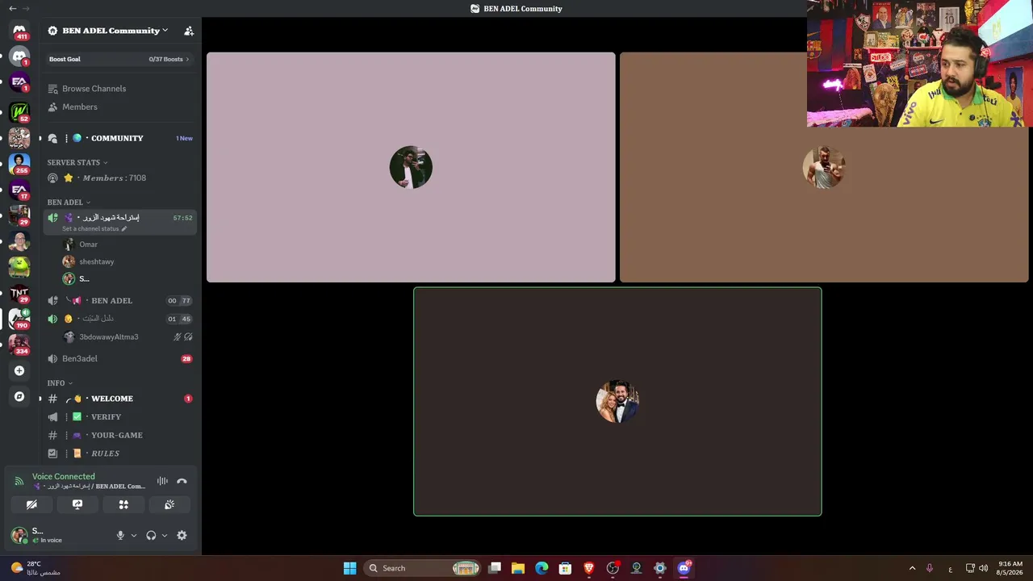Open the Members list entry
This screenshot has height=581, width=1033.
click(119, 107)
